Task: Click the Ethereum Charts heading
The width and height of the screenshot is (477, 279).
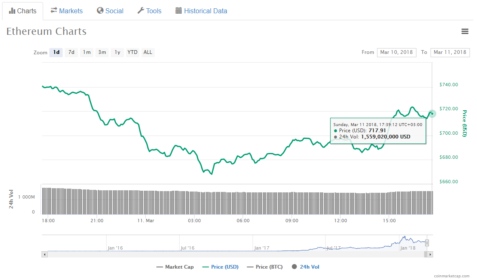Action: 46,32
